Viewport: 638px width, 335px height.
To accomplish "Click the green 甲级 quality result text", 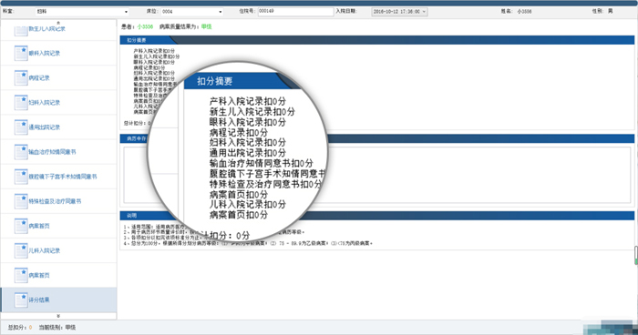I will point(207,26).
